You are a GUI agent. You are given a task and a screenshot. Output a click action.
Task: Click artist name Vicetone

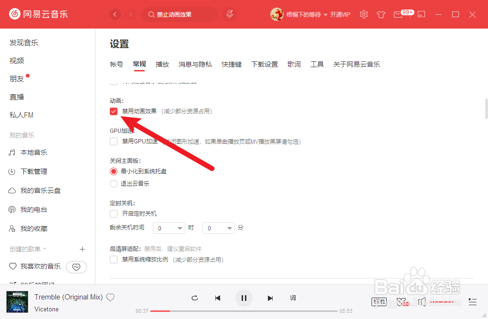[46, 309]
